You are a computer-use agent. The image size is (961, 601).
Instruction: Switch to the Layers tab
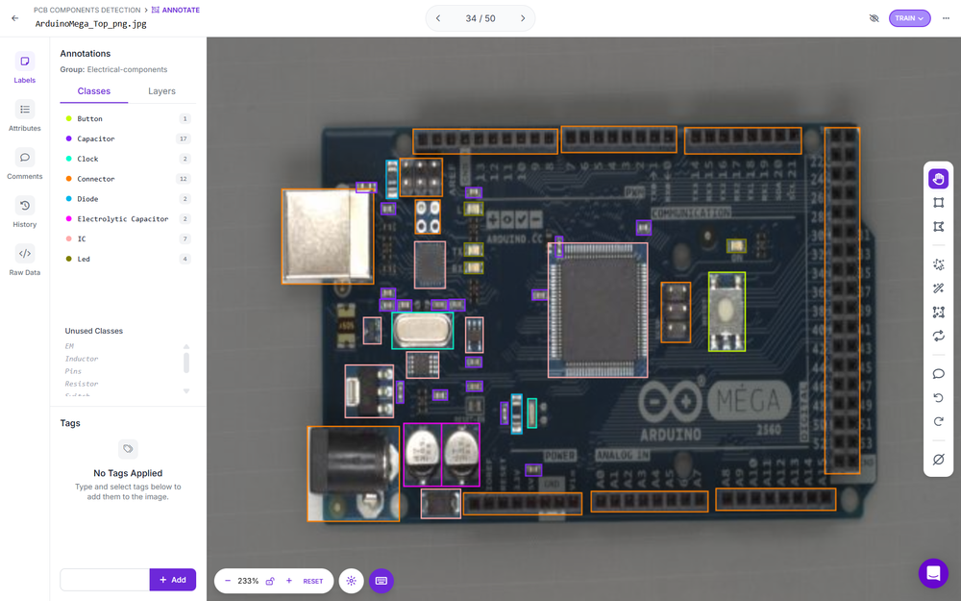161,90
